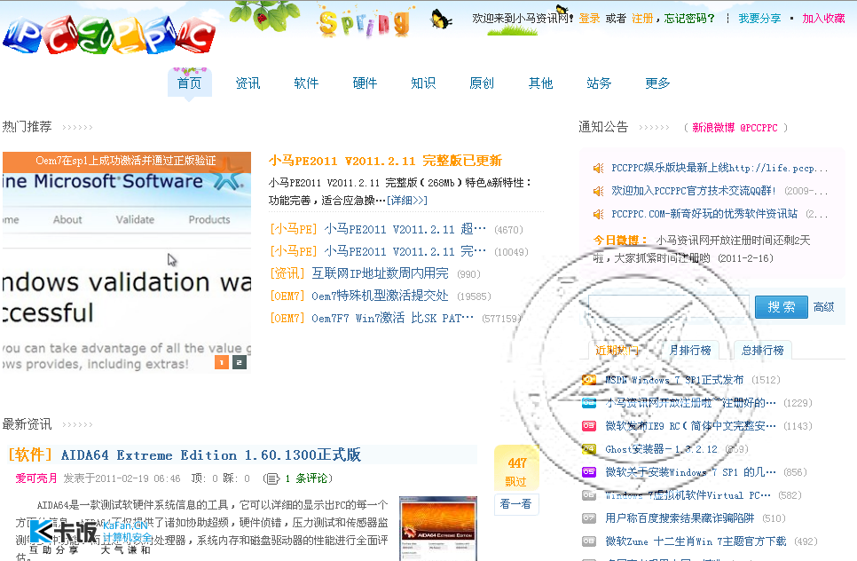Switch to the 总排行榜 ranking tab
Screen dimensions: 857x561
tap(762, 350)
